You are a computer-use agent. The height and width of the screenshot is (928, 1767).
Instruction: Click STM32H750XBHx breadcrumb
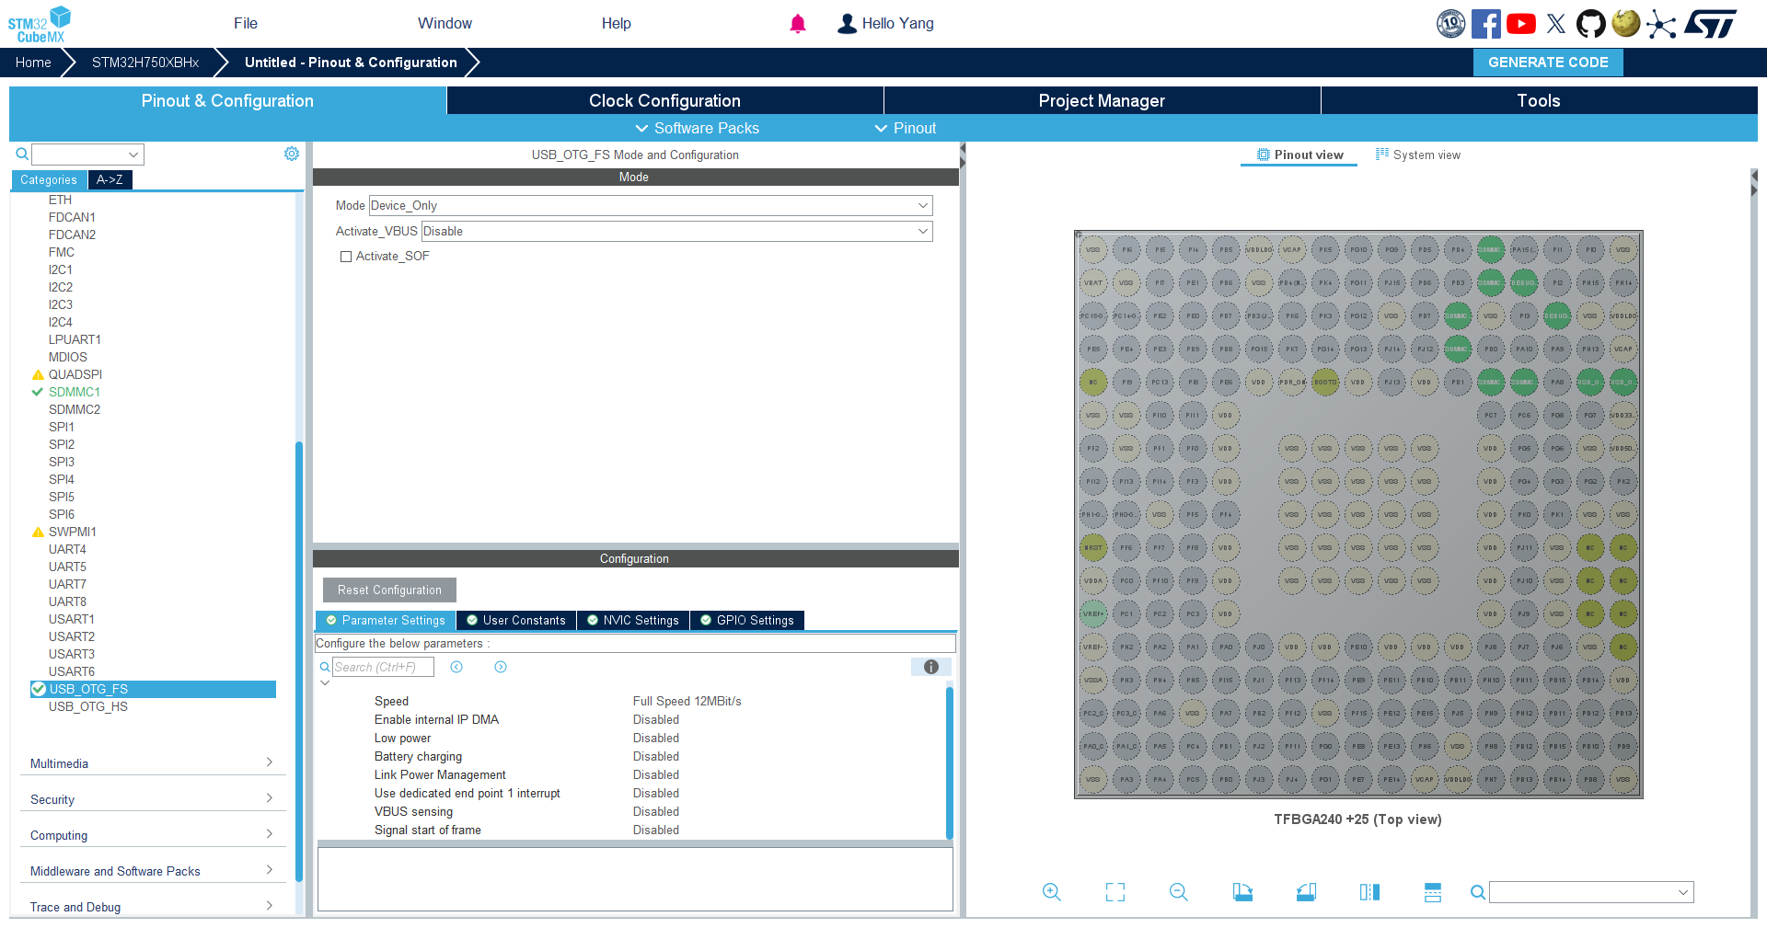[145, 63]
